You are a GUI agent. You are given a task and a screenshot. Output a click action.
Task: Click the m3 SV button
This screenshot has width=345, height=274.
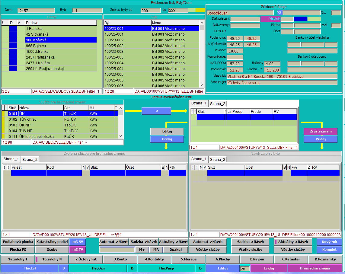78,242
